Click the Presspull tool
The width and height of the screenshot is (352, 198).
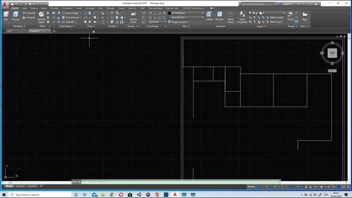[29, 18]
